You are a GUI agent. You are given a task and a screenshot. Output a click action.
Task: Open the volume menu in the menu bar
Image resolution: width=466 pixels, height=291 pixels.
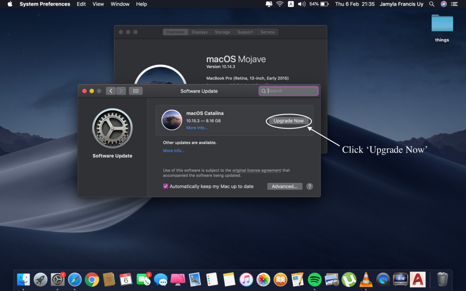click(302, 4)
